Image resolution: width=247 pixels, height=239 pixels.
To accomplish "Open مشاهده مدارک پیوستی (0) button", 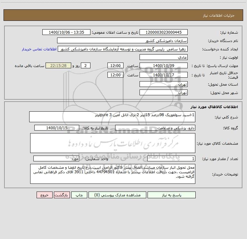I will click(x=117, y=195).
